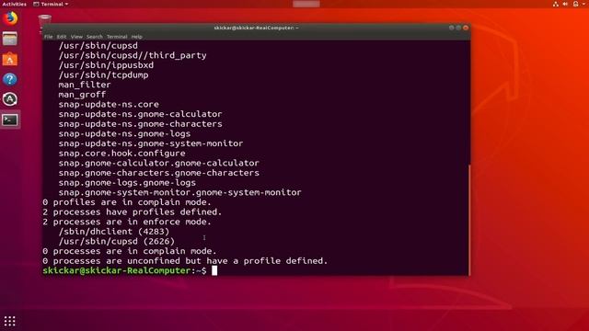Open the View menu
The width and height of the screenshot is (589, 331).
(76, 37)
